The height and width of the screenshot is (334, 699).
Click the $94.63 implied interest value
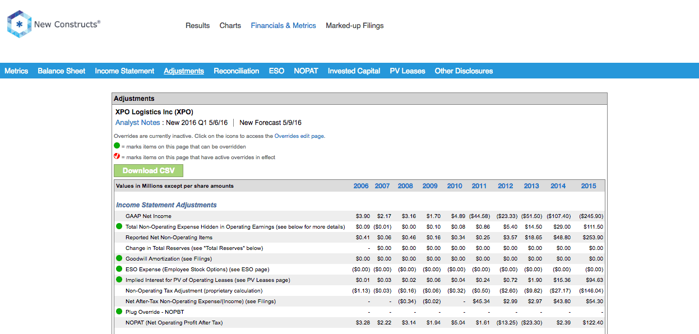(x=594, y=280)
